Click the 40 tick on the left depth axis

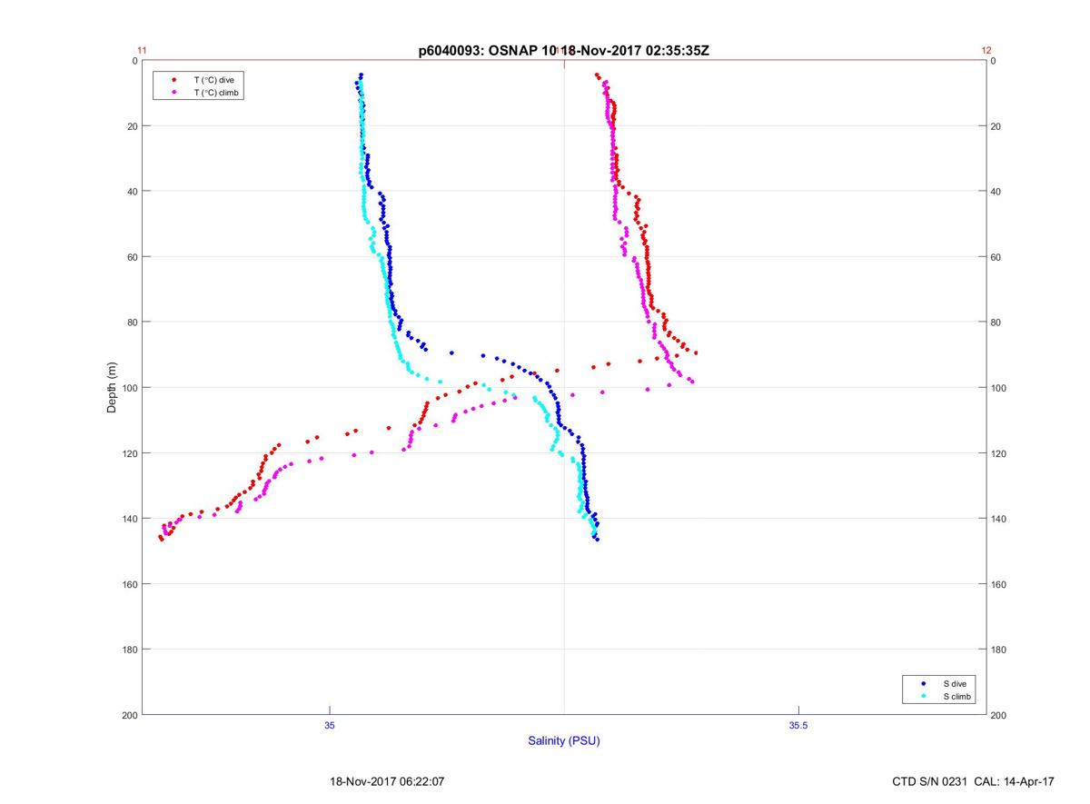pos(132,192)
